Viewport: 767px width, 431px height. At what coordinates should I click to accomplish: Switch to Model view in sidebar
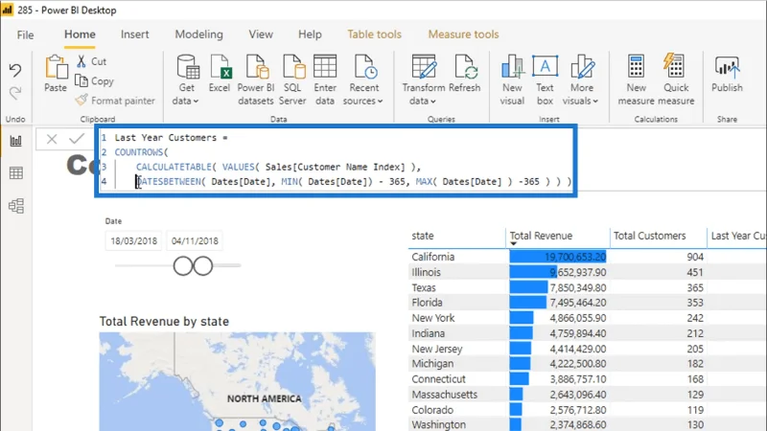[15, 206]
